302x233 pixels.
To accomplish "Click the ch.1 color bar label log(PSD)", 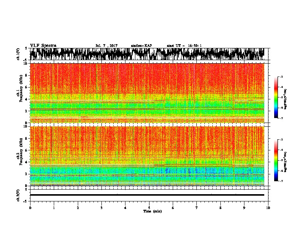I will click(x=286, y=99).
